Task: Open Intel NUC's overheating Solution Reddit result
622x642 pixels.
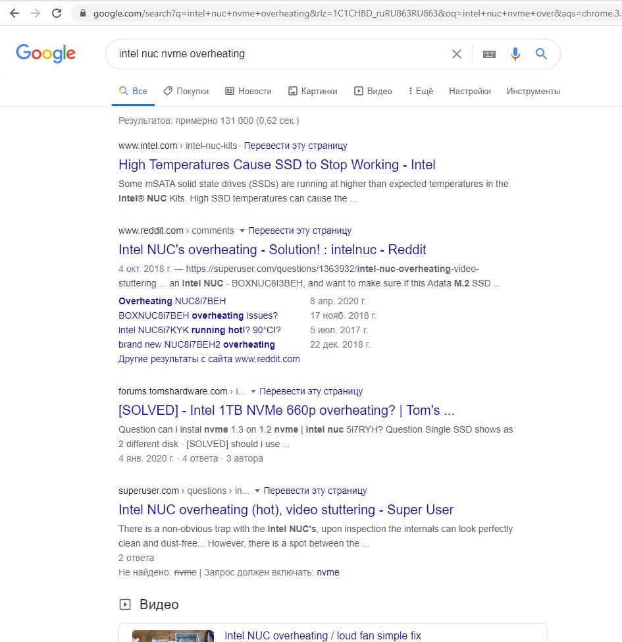Action: click(x=272, y=250)
